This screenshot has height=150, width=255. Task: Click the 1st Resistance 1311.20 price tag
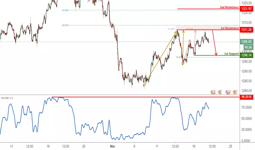click(246, 29)
